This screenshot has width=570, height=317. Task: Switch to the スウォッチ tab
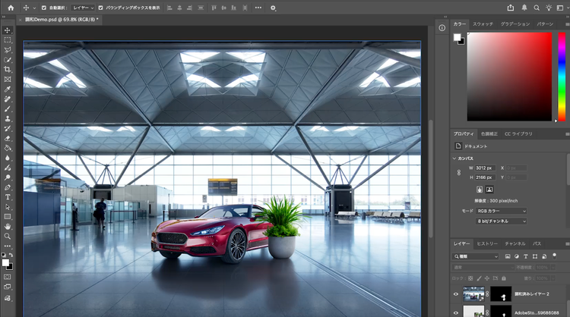tap(483, 24)
